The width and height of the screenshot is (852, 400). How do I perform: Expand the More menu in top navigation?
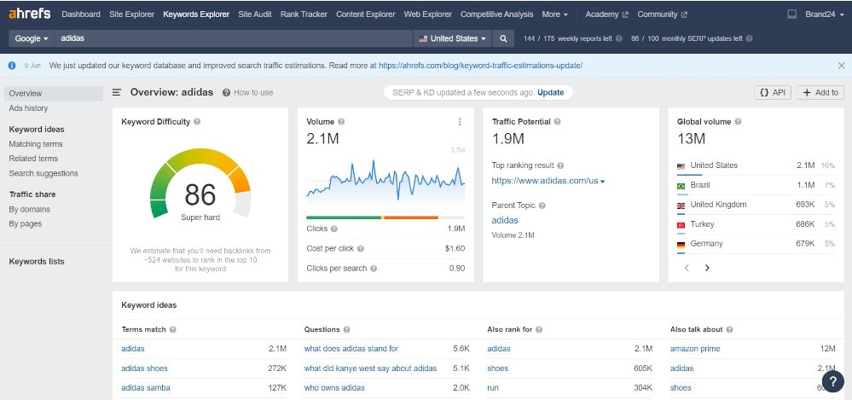click(x=554, y=14)
